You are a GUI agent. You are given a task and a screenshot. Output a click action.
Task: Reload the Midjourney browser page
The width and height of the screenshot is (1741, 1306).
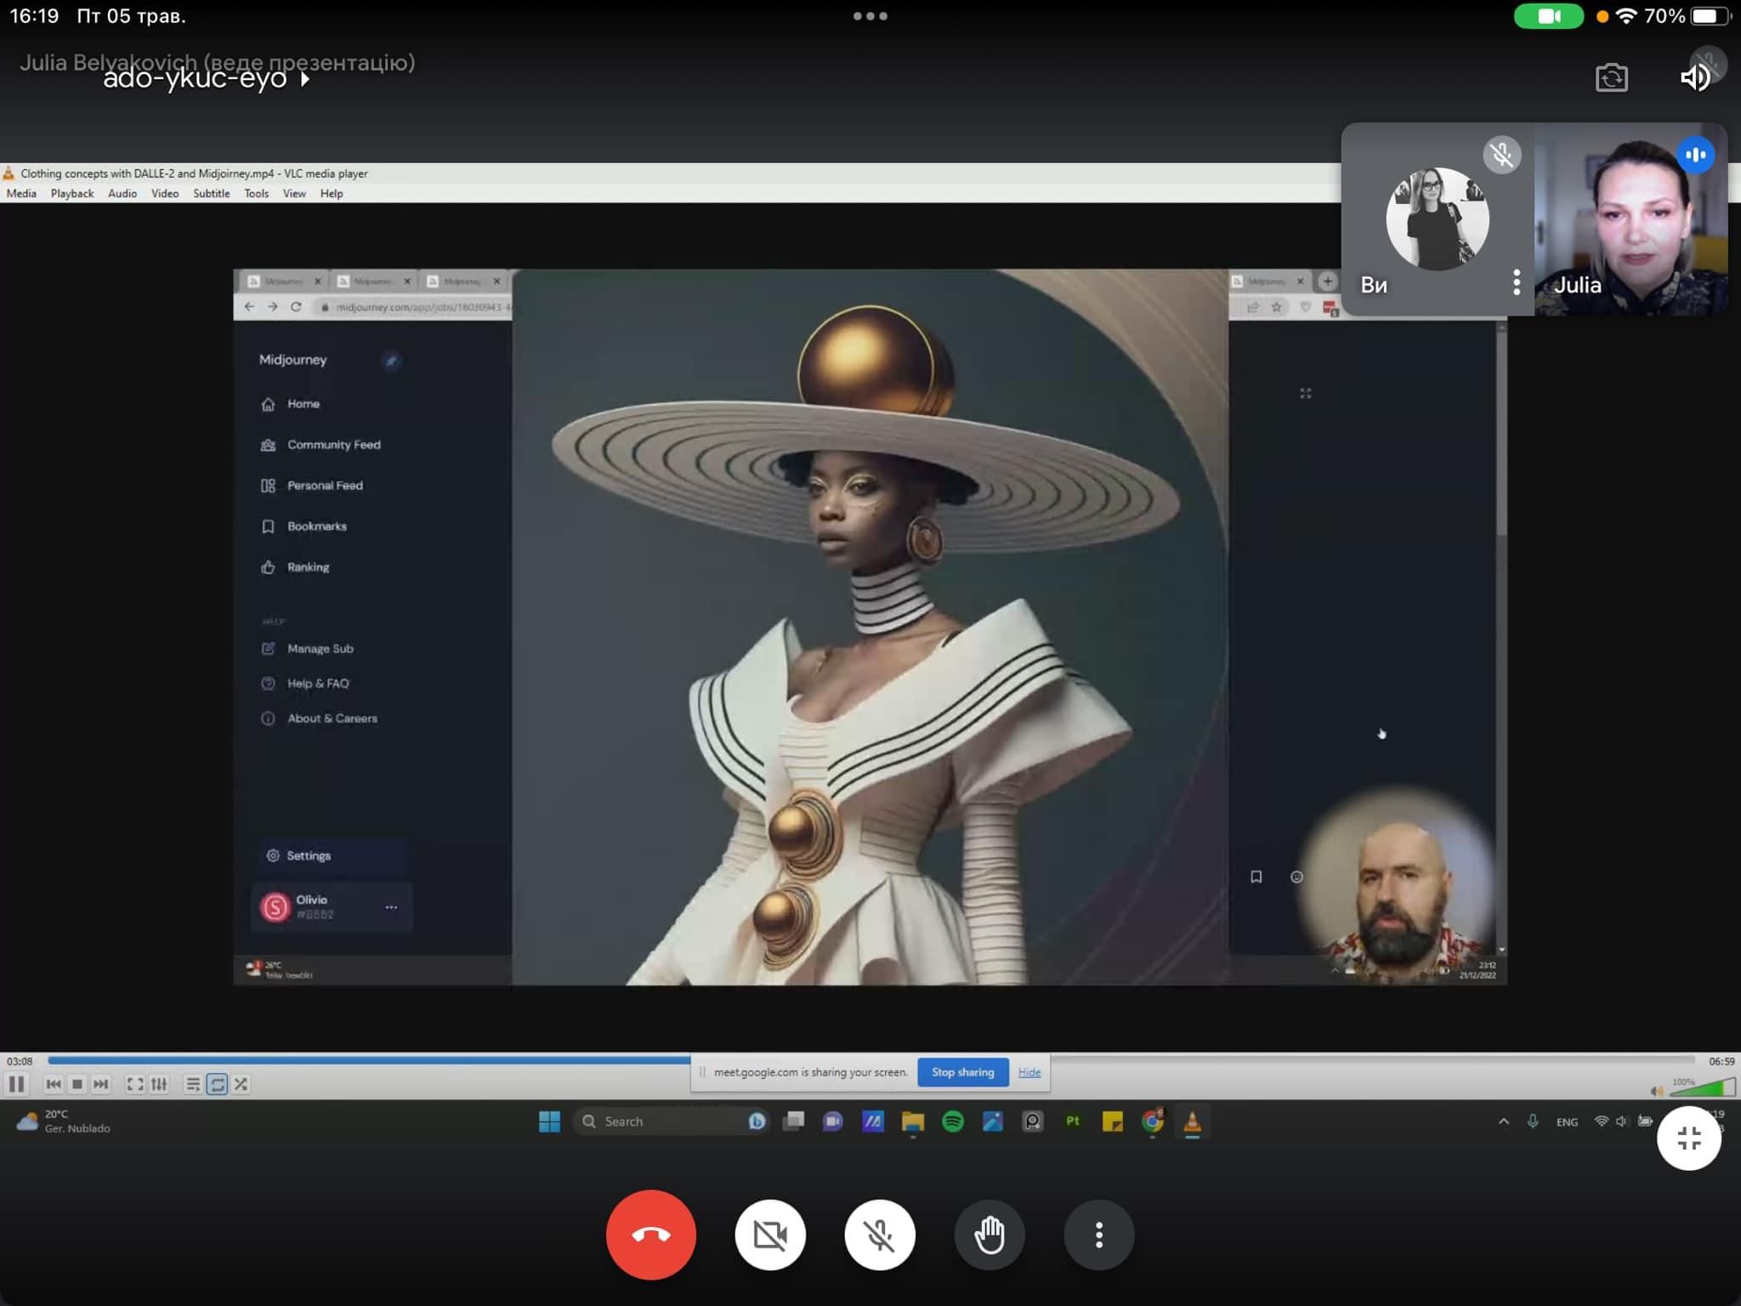pyautogui.click(x=296, y=307)
